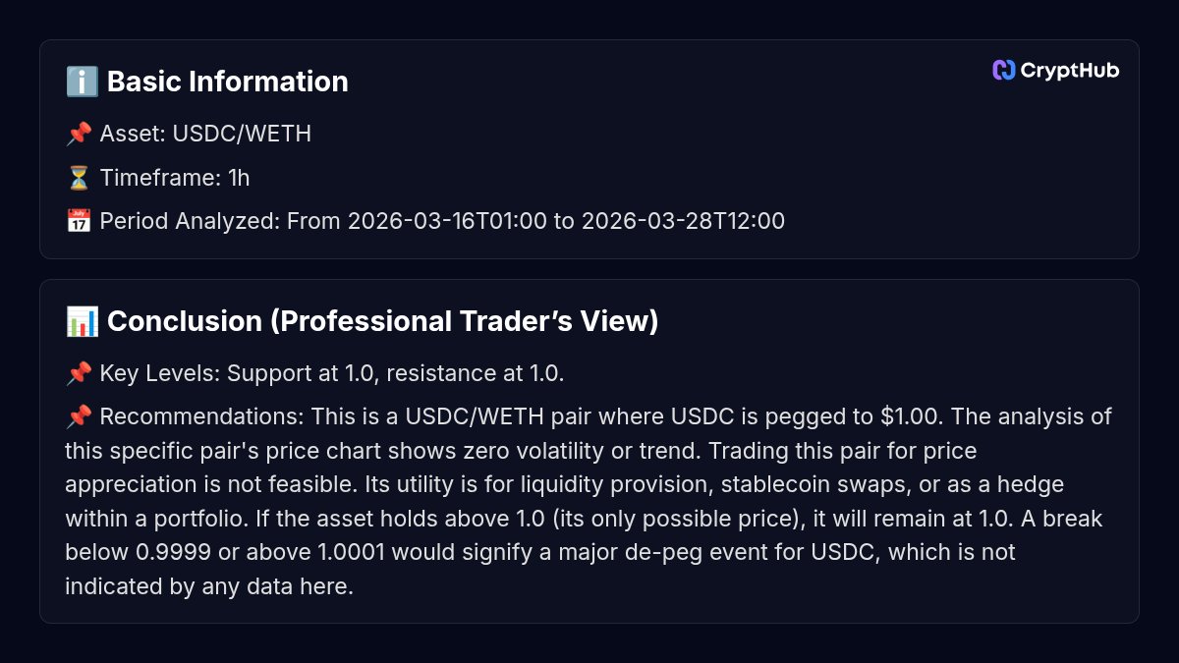Click the pushpin icon beside Key Levels
Image resolution: width=1179 pixels, height=663 pixels.
[79, 373]
